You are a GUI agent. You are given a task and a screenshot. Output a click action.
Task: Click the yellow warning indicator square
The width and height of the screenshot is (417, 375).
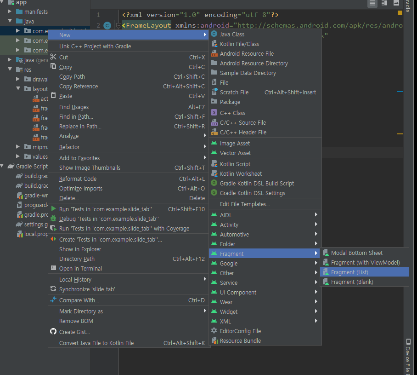400,13
